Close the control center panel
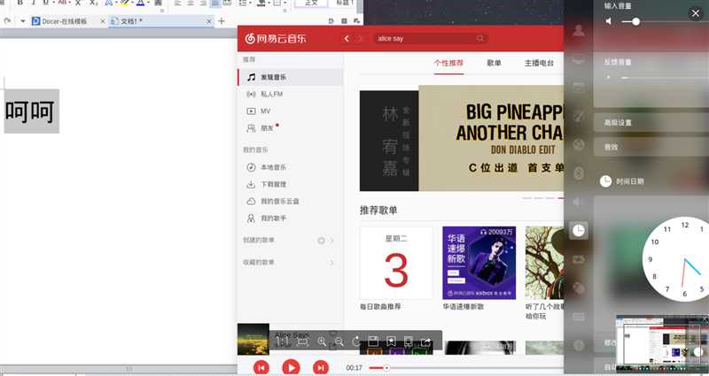 696,13
